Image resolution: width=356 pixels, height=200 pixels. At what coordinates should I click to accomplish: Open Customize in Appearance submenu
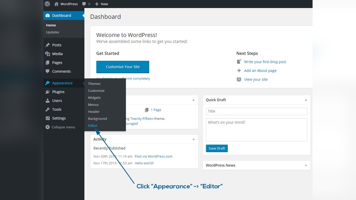click(96, 91)
